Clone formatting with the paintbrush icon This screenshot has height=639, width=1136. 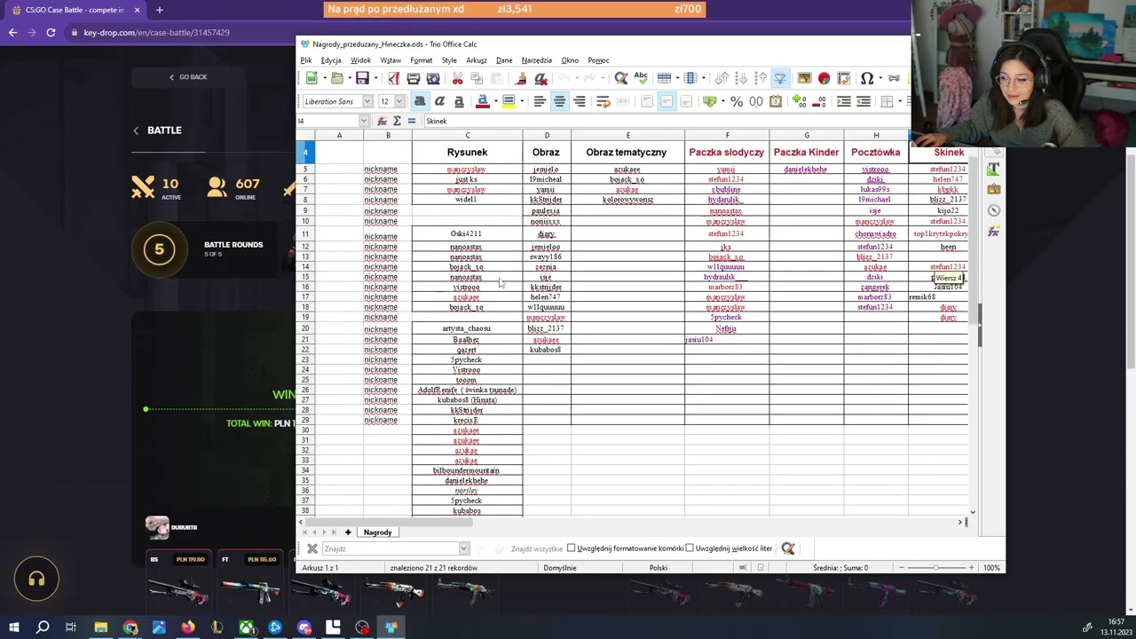point(521,79)
